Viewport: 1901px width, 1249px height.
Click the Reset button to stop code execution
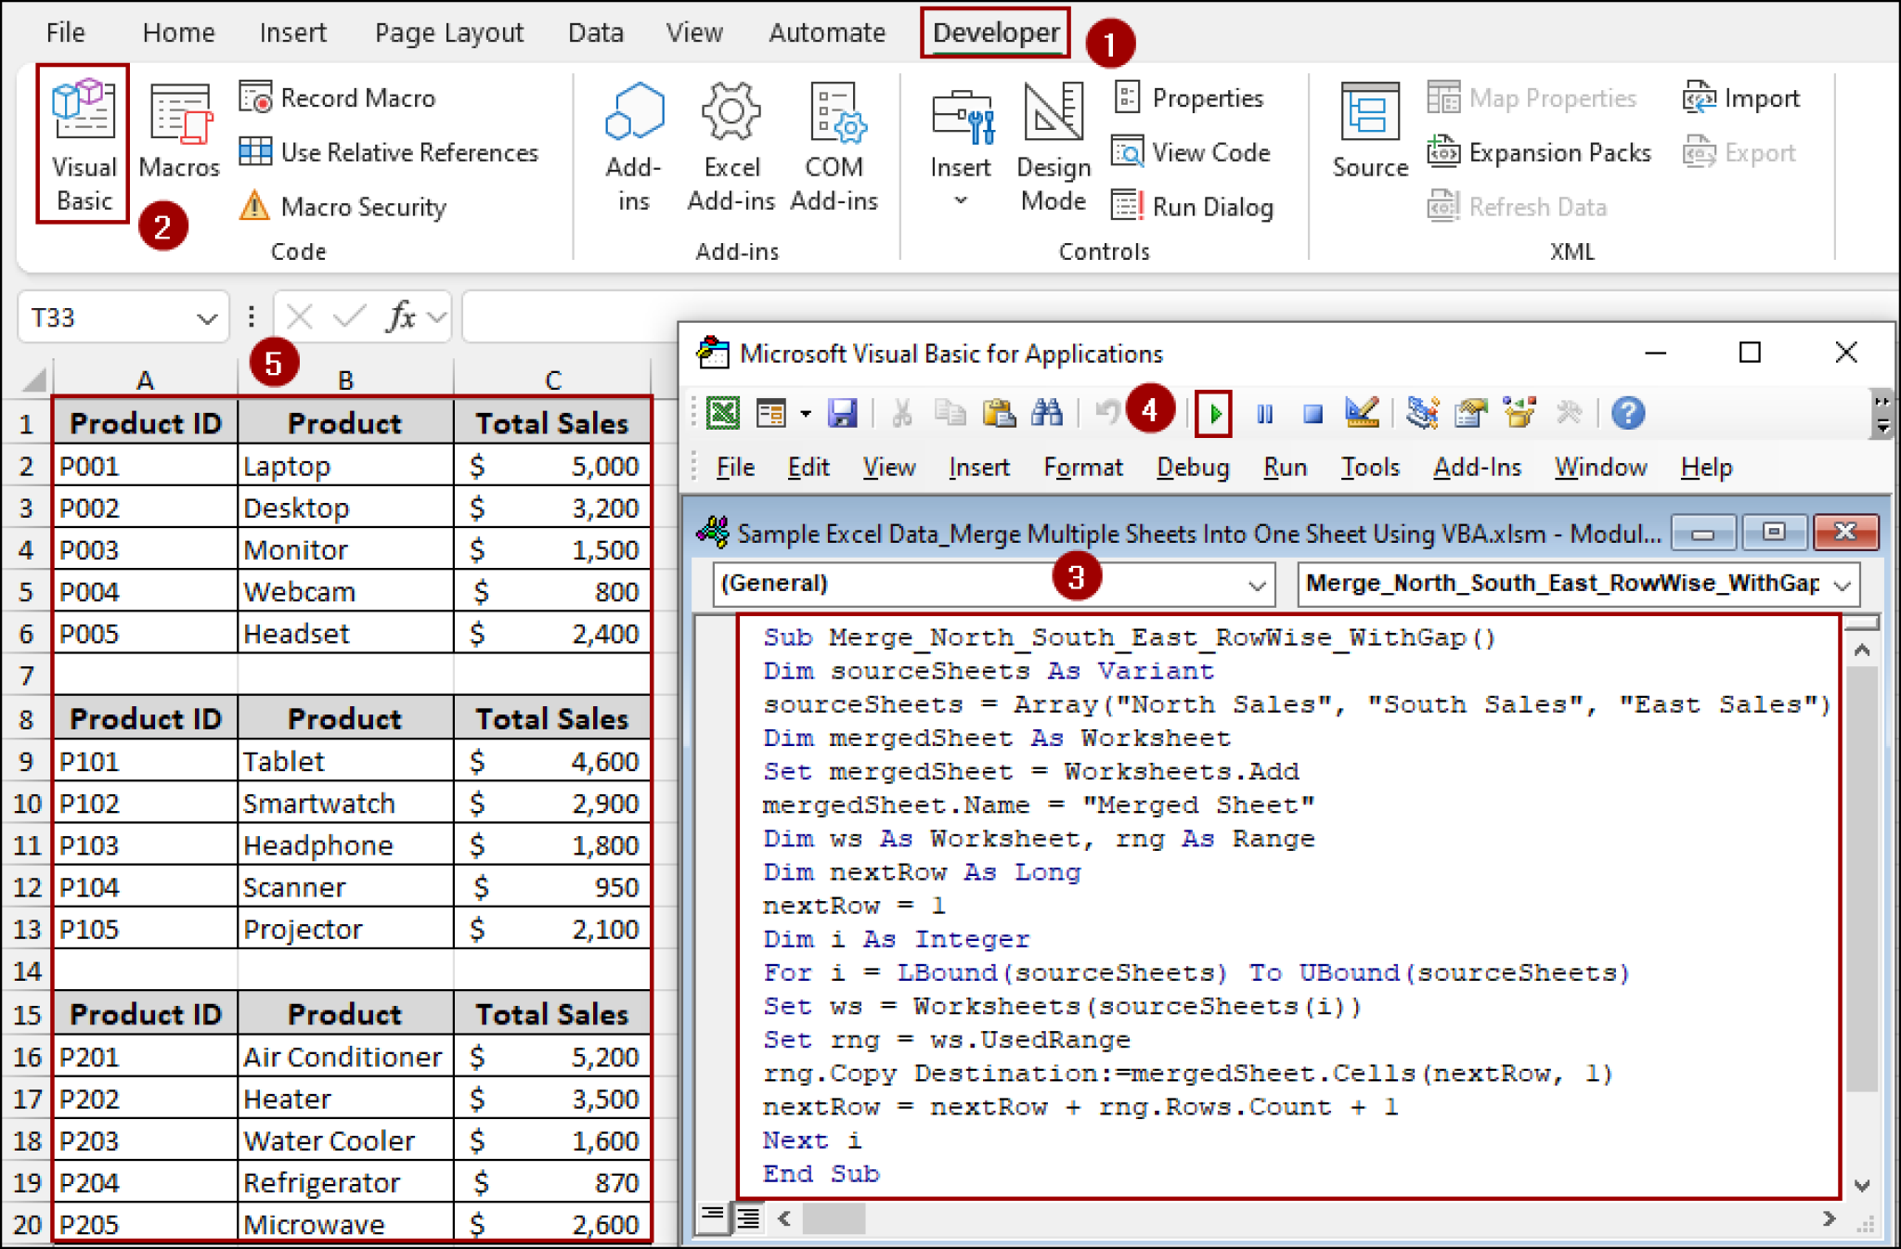(x=1312, y=413)
